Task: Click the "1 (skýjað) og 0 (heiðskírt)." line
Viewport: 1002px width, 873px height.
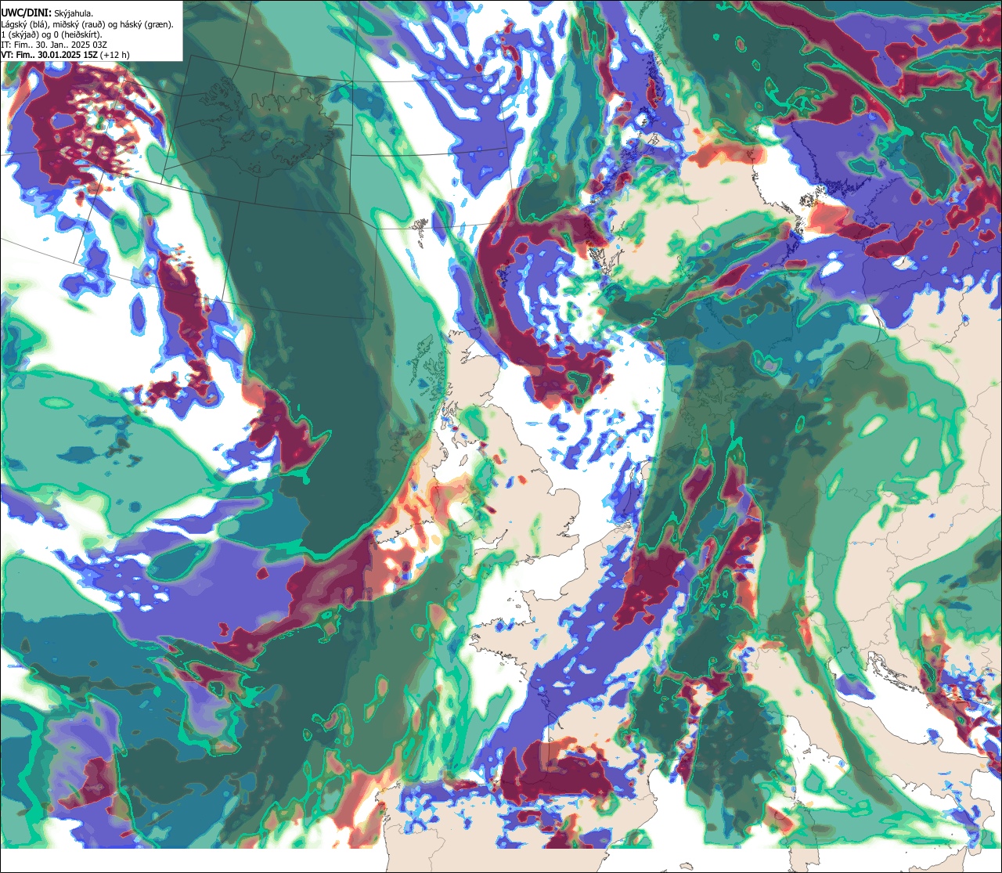Action: pos(52,34)
